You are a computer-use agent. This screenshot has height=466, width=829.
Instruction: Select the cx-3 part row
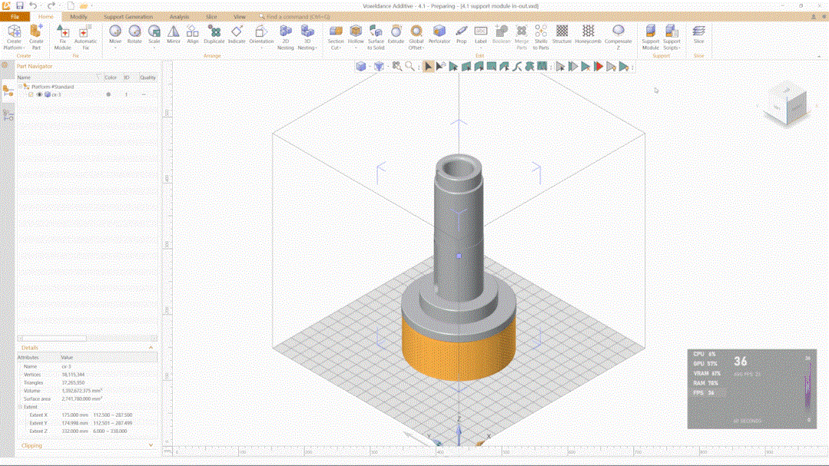[88, 94]
